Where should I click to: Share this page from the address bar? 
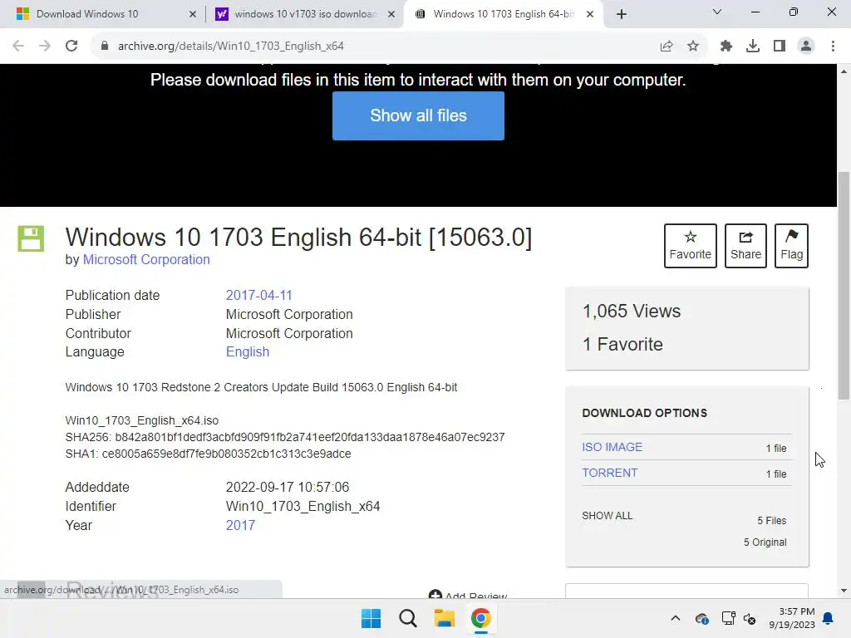click(x=667, y=47)
